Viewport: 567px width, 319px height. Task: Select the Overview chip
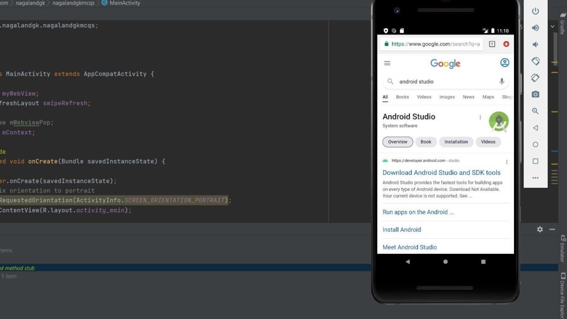tap(398, 142)
